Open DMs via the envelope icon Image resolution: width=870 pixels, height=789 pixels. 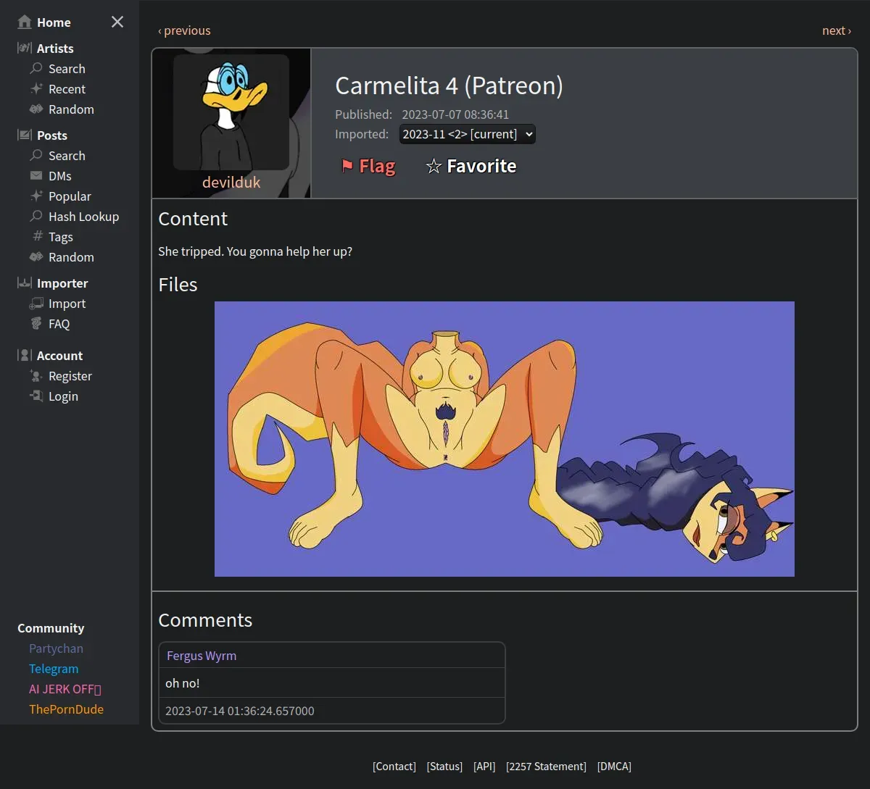point(36,176)
